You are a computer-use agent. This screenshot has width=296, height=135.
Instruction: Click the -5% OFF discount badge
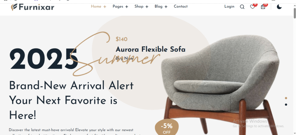click(x=167, y=128)
